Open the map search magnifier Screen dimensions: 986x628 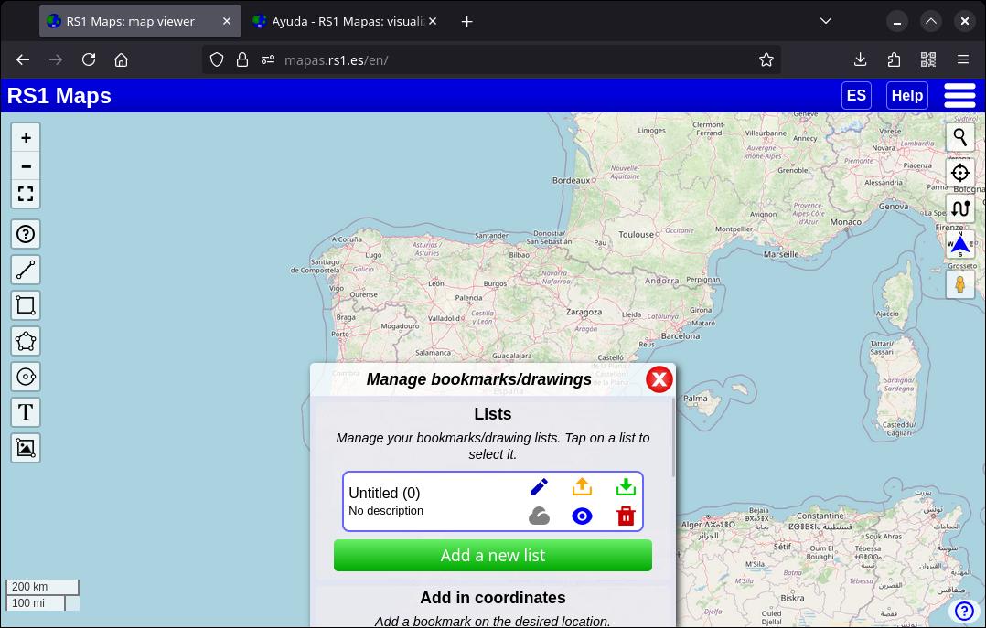(960, 137)
